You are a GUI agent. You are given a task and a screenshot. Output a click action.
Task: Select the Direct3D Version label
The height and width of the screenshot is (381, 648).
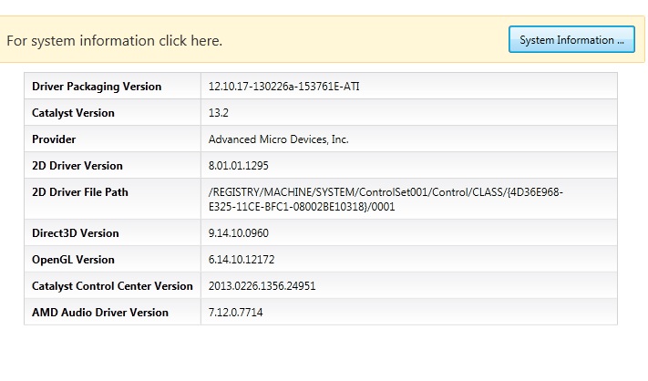(76, 233)
